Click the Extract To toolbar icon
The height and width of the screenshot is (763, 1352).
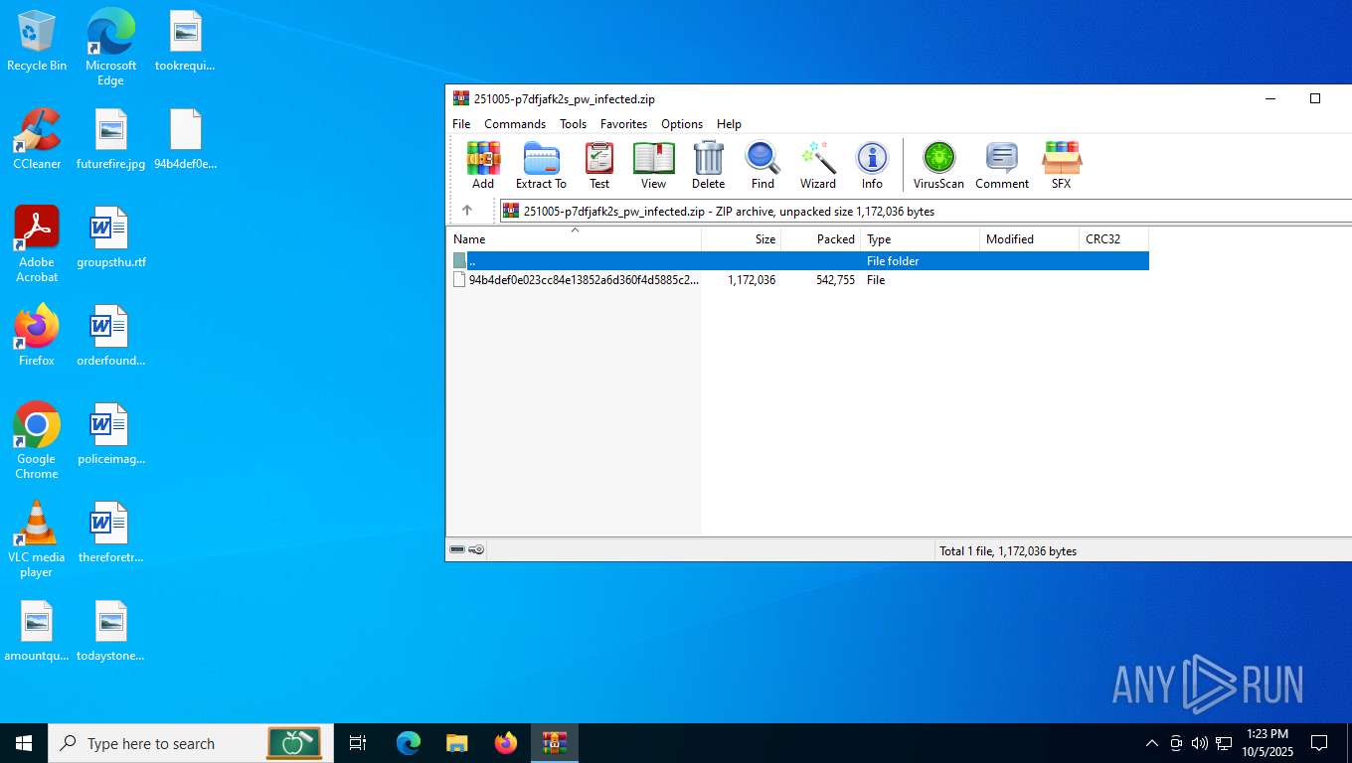click(x=541, y=165)
